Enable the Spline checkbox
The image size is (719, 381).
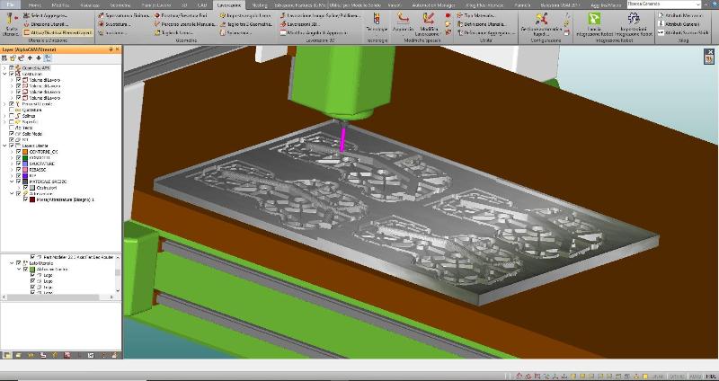pos(12,116)
